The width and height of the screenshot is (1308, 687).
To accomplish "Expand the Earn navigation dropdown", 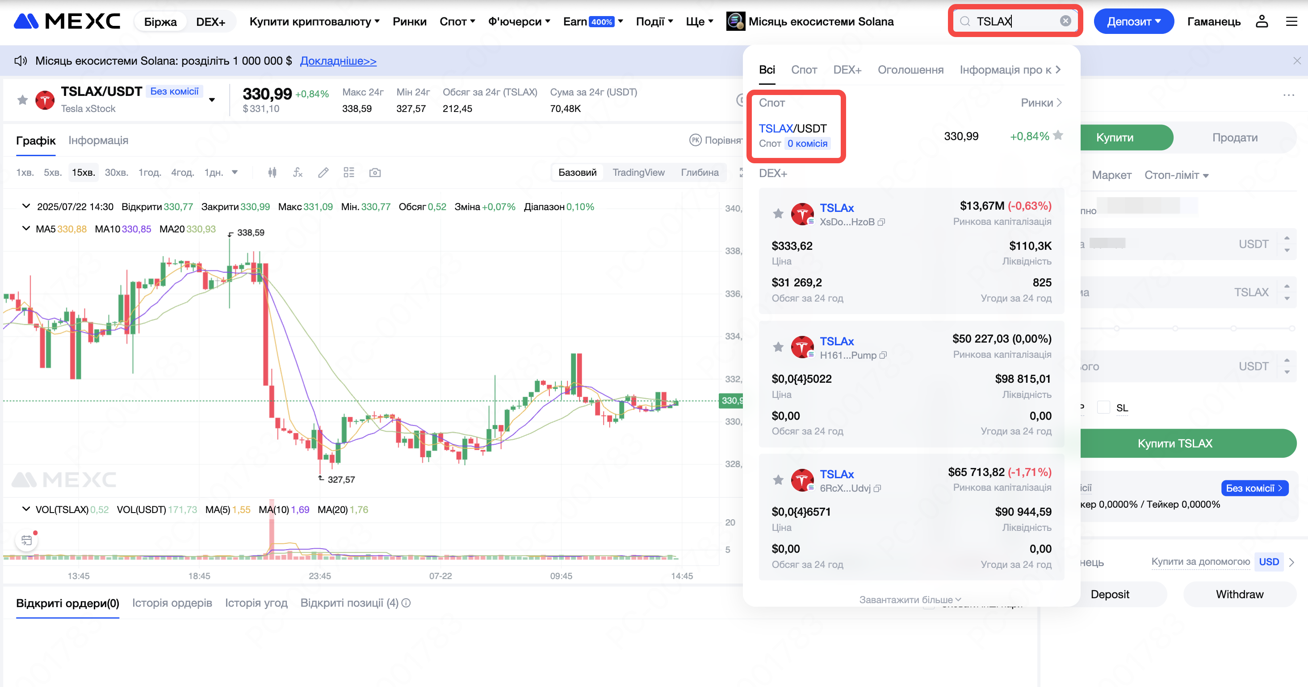I will click(592, 21).
